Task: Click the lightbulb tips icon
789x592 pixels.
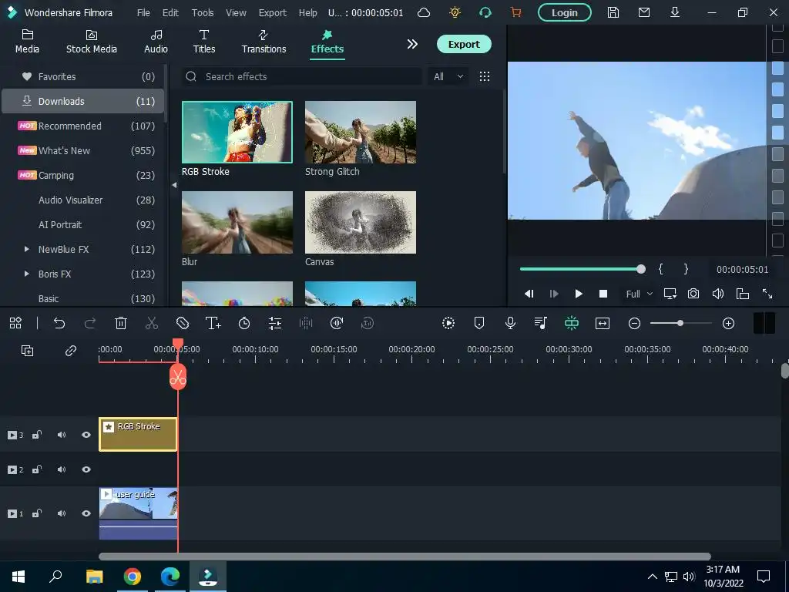Action: tap(455, 12)
